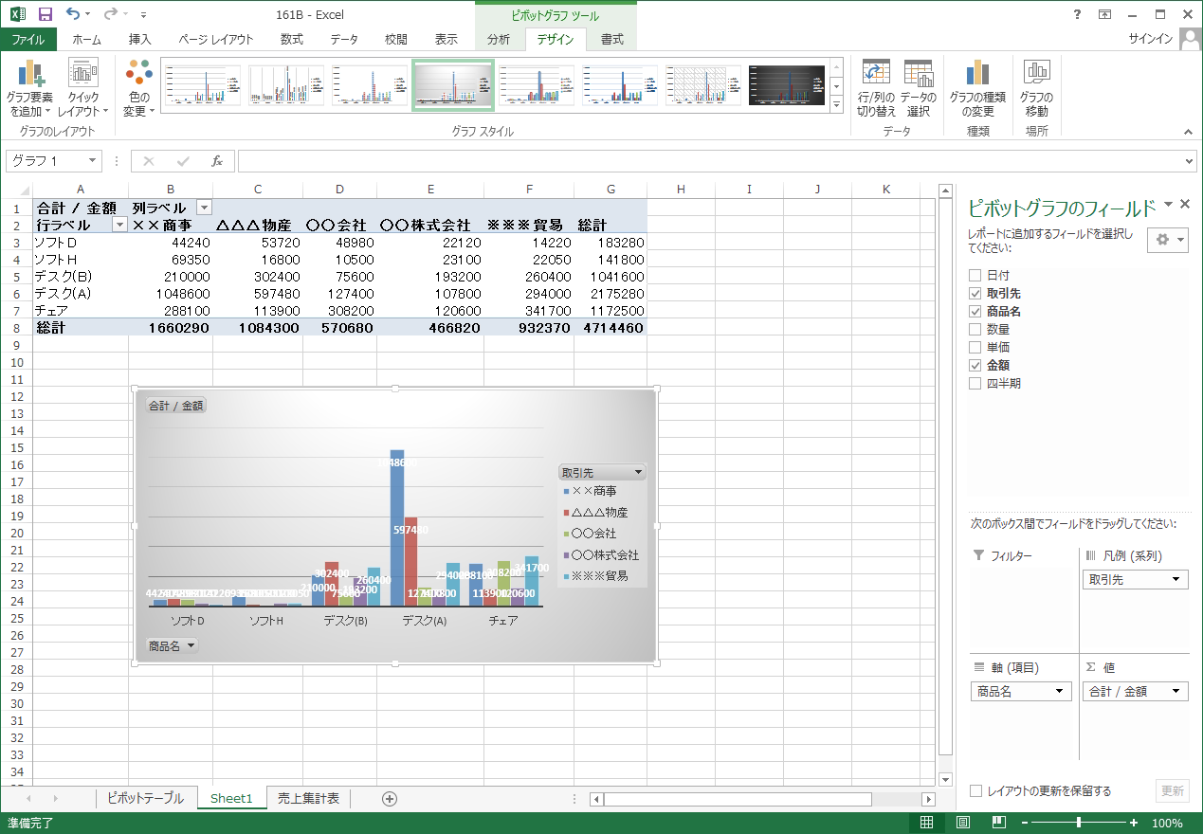Screen dimensions: 1203x834
Task: Select the black background chart style thumbnail
Action: pyautogui.click(x=786, y=85)
